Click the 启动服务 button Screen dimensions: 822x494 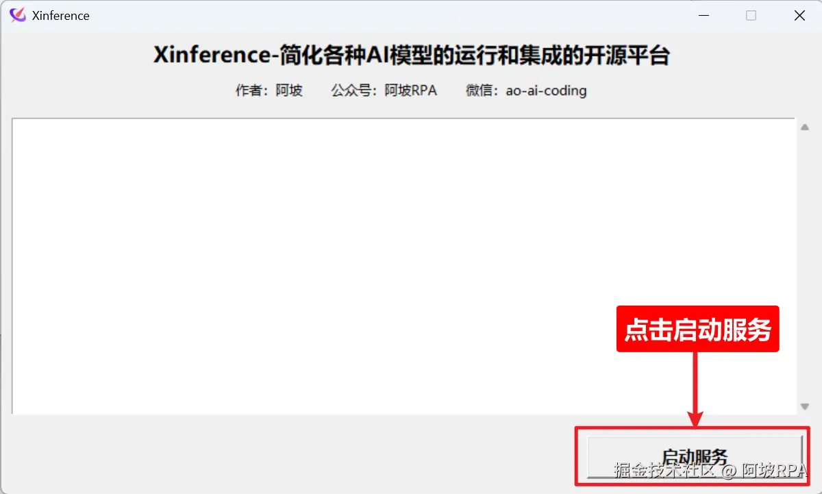tap(695, 456)
